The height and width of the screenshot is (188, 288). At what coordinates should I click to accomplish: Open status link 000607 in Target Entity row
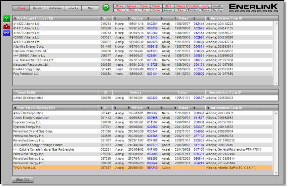199,98
